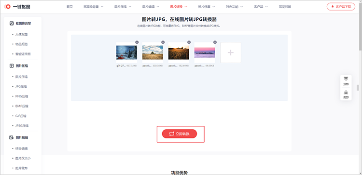The height and width of the screenshot is (175, 362).
Task: Jump to page top with 顶部 arrow
Action: pos(346,81)
